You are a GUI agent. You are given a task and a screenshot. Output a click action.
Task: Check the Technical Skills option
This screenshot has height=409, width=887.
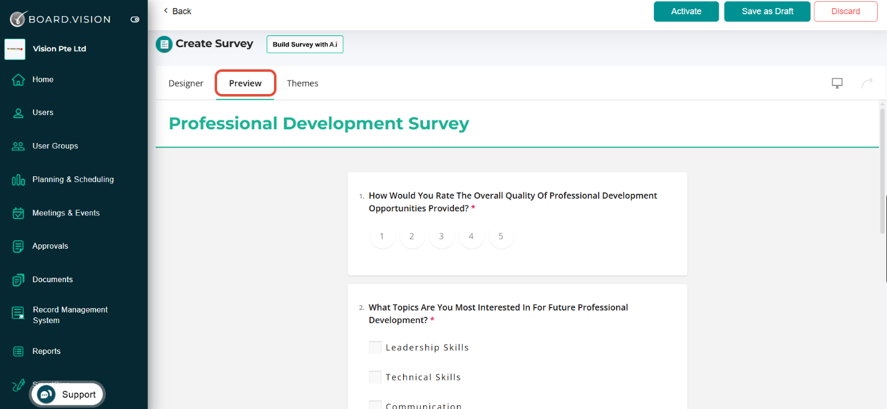[375, 377]
